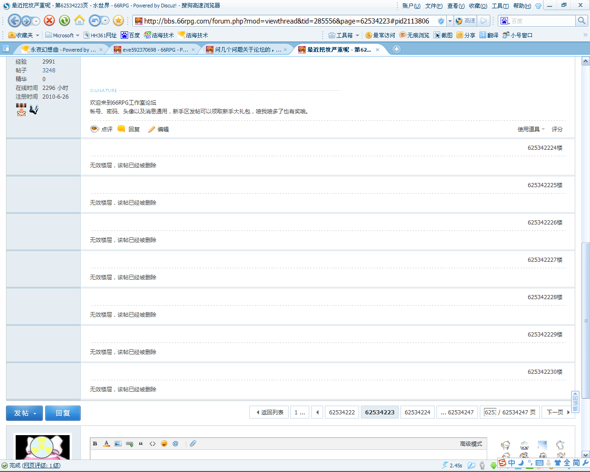The height and width of the screenshot is (472, 590).
Task: Open the 发帖 new post dropdown button
Action: [x=24, y=413]
